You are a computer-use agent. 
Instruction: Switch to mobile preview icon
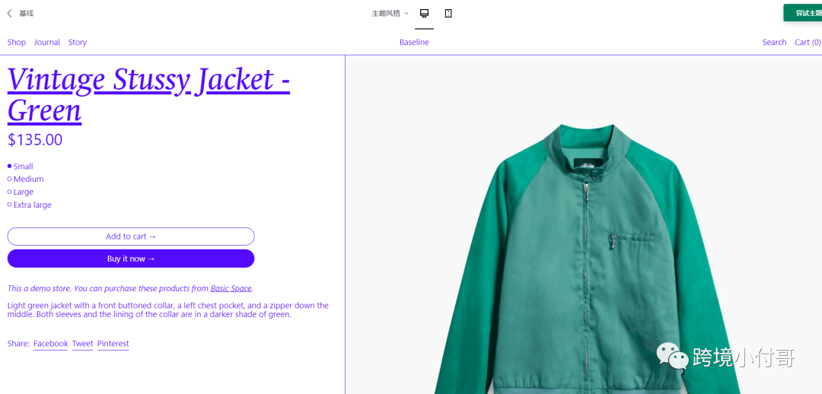point(448,13)
